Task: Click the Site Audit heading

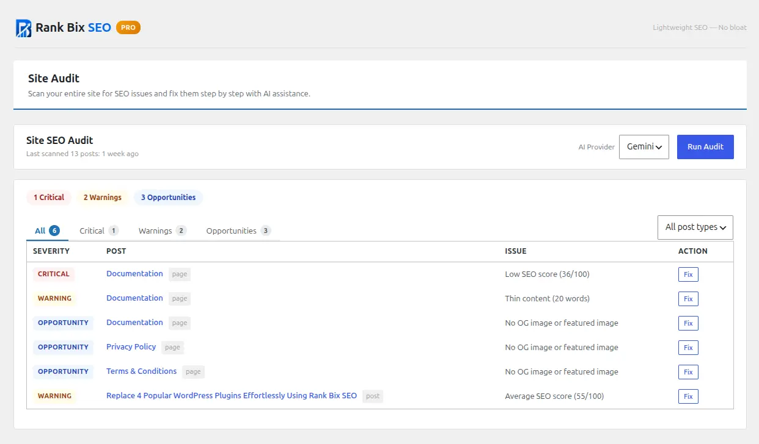Action: click(x=54, y=79)
